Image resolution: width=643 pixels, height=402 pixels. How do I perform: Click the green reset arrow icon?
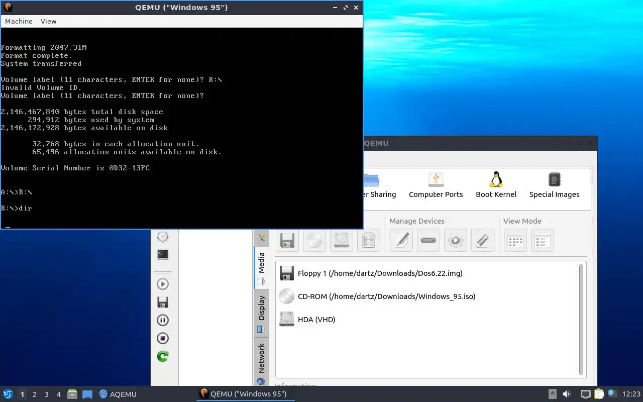(163, 356)
